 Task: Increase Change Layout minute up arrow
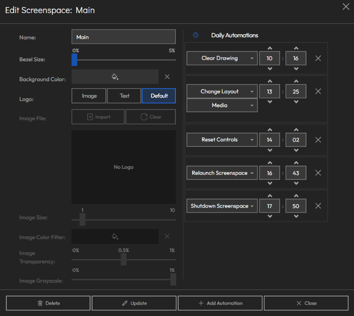(x=296, y=81)
